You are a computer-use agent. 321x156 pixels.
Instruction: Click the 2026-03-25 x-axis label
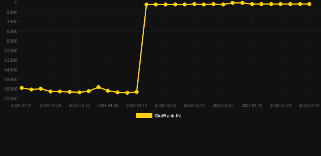(223, 106)
